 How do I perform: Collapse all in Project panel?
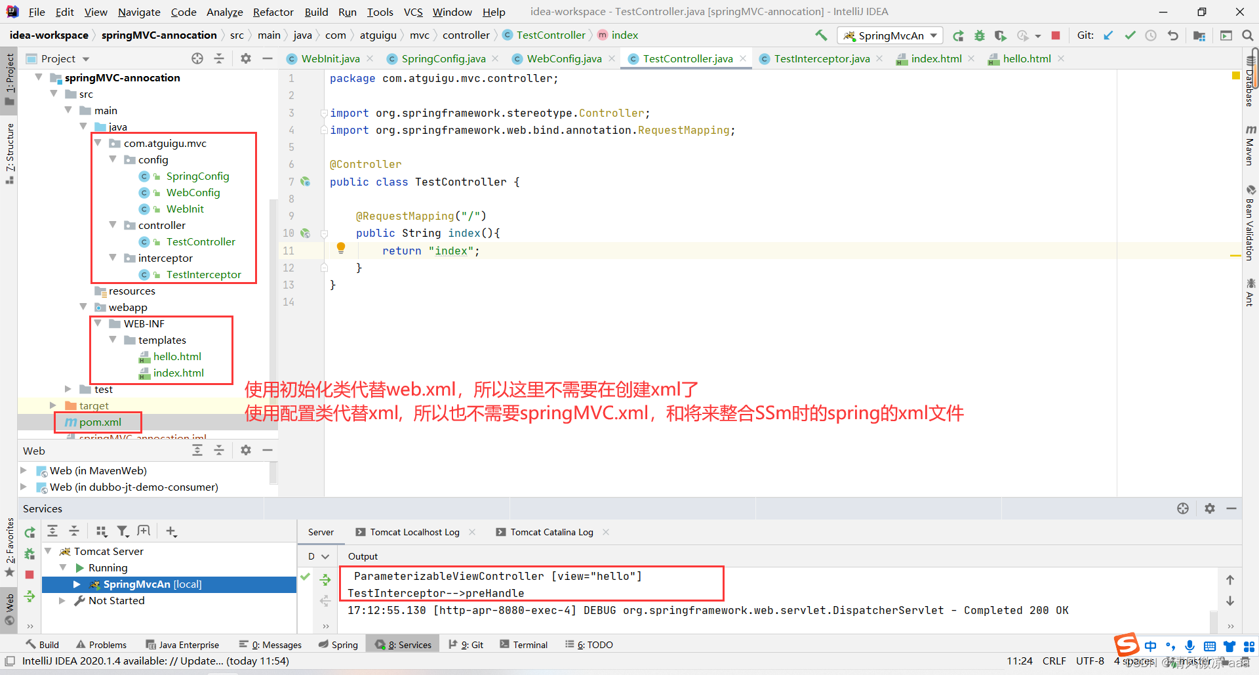pyautogui.click(x=219, y=58)
